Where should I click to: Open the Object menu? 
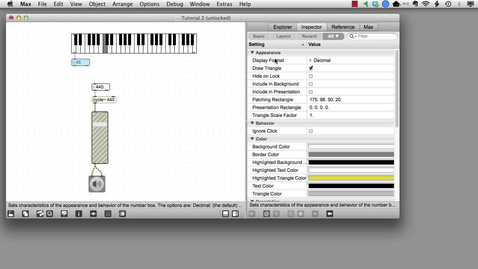97,4
